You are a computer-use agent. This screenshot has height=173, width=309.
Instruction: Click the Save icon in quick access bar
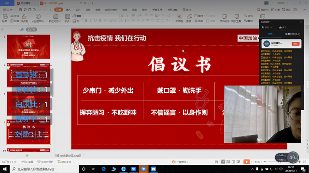pyautogui.click(x=20, y=10)
